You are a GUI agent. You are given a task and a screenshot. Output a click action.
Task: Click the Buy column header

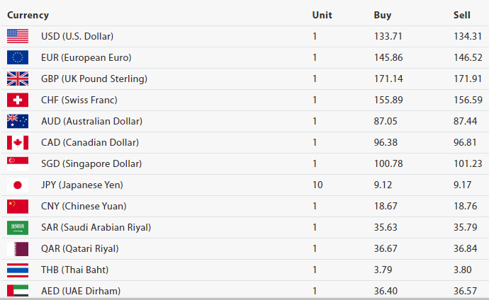pos(382,15)
